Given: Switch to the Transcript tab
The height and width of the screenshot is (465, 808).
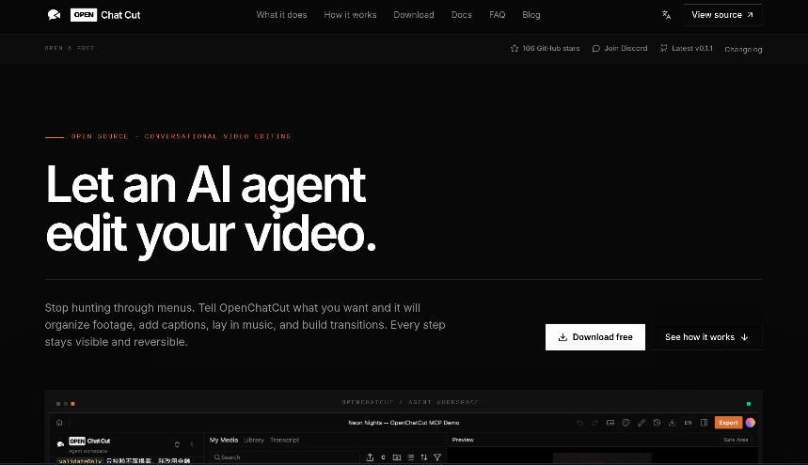Looking at the screenshot, I should (x=284, y=441).
